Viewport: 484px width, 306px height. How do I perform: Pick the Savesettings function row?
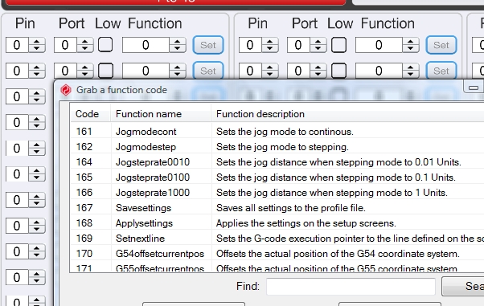coord(277,208)
